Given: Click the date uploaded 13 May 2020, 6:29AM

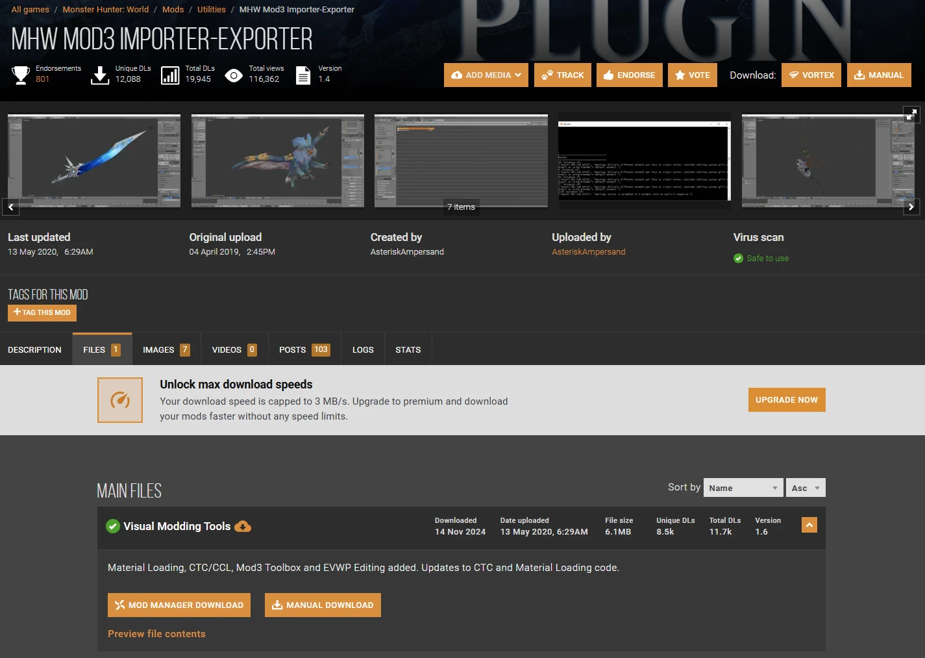Looking at the screenshot, I should [x=544, y=532].
